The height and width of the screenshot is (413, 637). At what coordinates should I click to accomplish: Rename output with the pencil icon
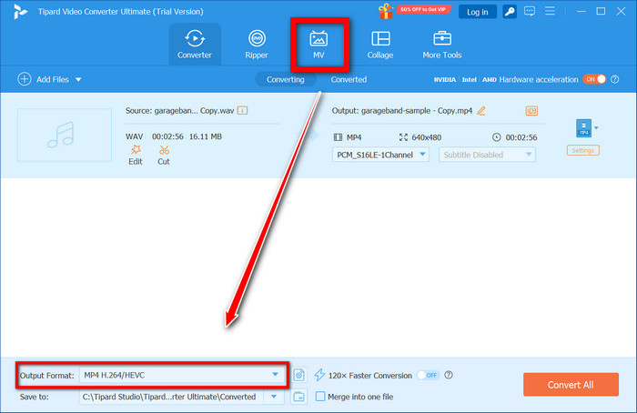[x=481, y=110]
